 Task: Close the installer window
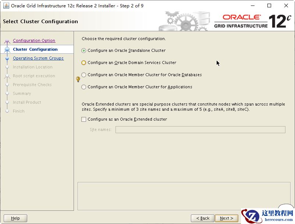coord(286,6)
